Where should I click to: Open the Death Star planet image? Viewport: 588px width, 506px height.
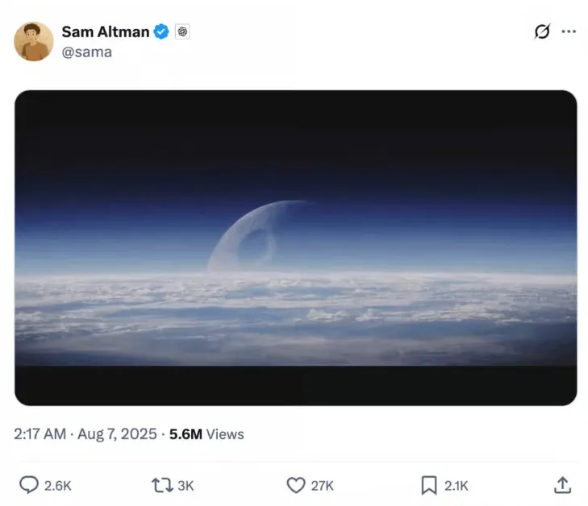[x=295, y=247]
